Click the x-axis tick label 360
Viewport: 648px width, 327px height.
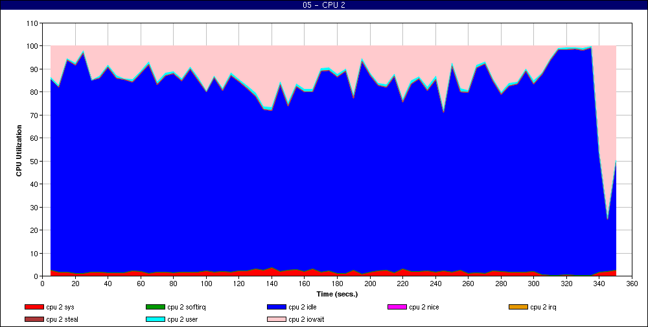(x=632, y=284)
